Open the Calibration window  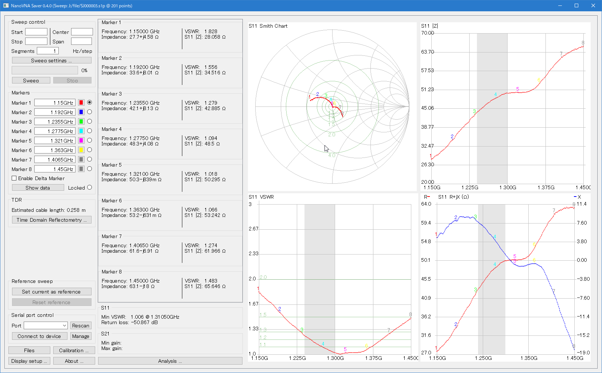point(74,350)
